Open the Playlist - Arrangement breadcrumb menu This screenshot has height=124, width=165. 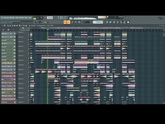click(x=38, y=26)
